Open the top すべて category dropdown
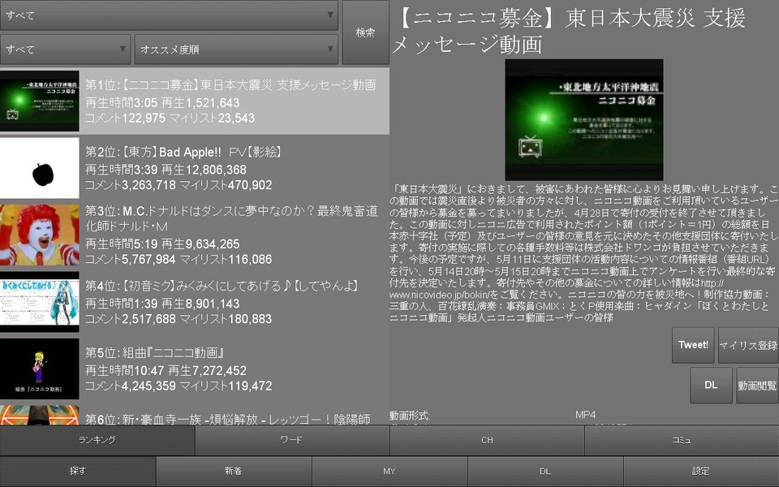The height and width of the screenshot is (487, 779). tap(169, 15)
